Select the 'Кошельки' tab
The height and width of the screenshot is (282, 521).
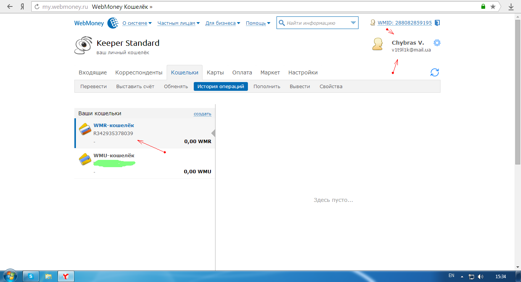[185, 73]
